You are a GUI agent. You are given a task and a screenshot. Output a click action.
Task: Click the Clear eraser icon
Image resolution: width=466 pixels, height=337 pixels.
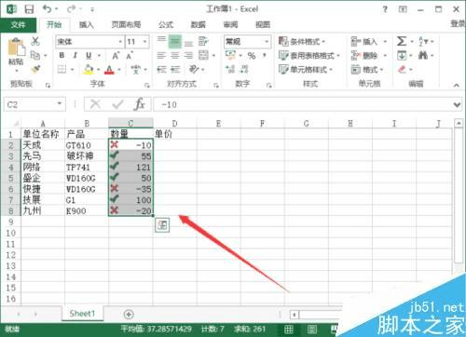[x=402, y=69]
